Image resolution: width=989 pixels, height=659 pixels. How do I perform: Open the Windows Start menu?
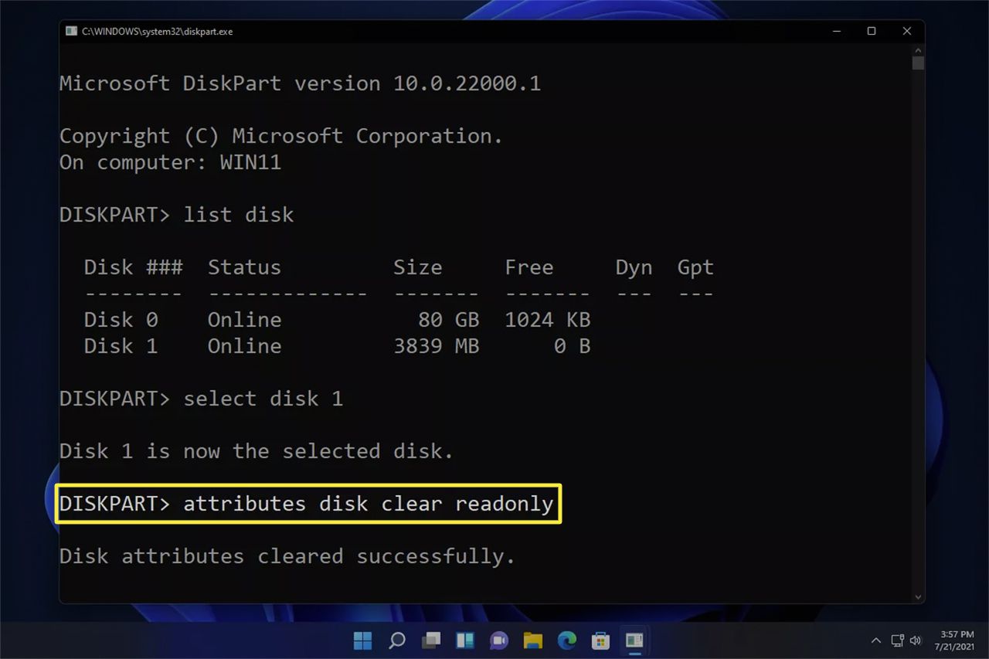click(x=362, y=640)
